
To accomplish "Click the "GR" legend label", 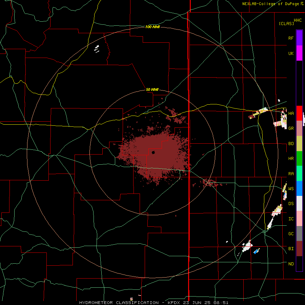I will click(291, 128).
